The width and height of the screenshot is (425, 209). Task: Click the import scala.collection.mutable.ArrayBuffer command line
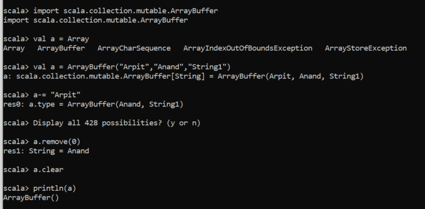coord(110,11)
